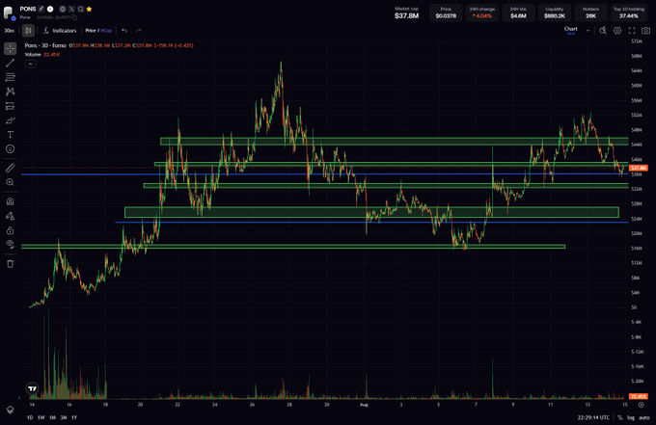Click the edit pencil icon next to PONS
Image resolution: width=656 pixels, height=425 pixels.
41,9
